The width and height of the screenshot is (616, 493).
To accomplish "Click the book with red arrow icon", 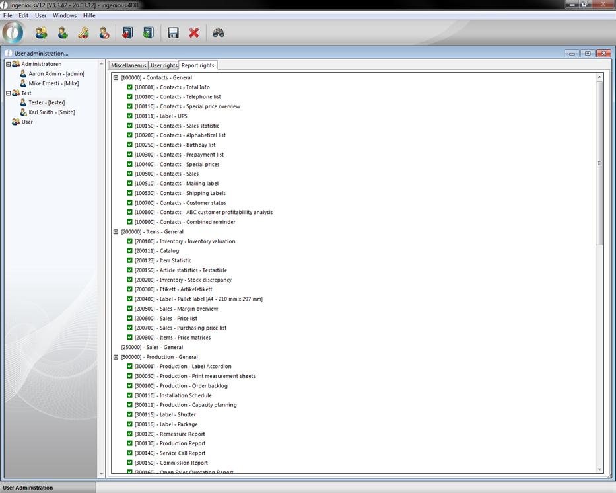I will click(x=127, y=32).
